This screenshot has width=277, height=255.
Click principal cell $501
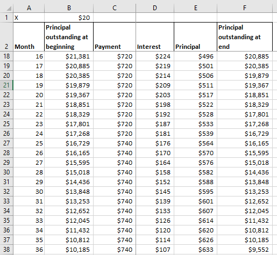(x=195, y=66)
